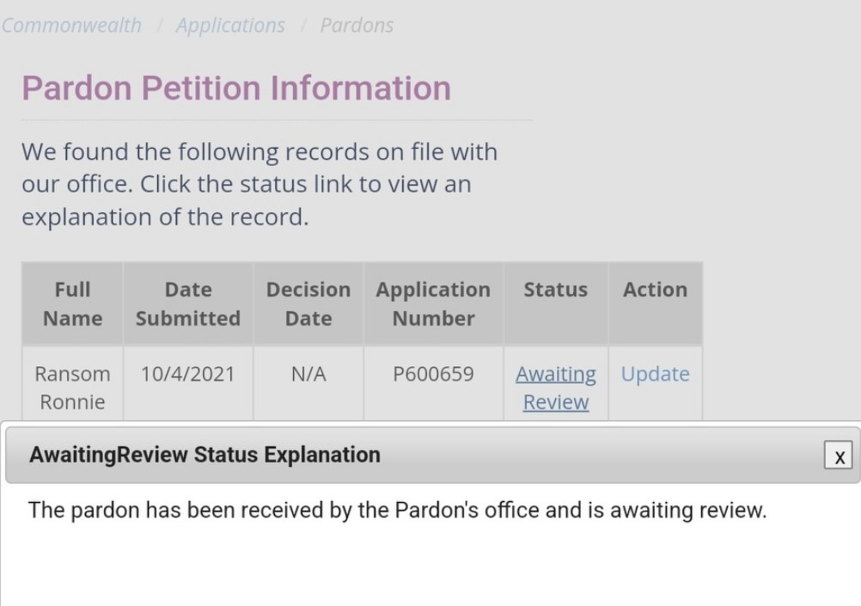Click the N/A decision date cell
Image resolution: width=861 pixels, height=606 pixels.
pyautogui.click(x=308, y=374)
